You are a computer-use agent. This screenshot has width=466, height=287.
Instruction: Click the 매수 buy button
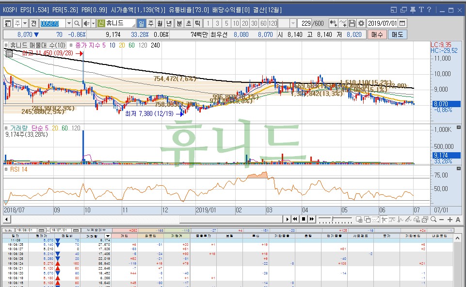[x=377, y=34]
